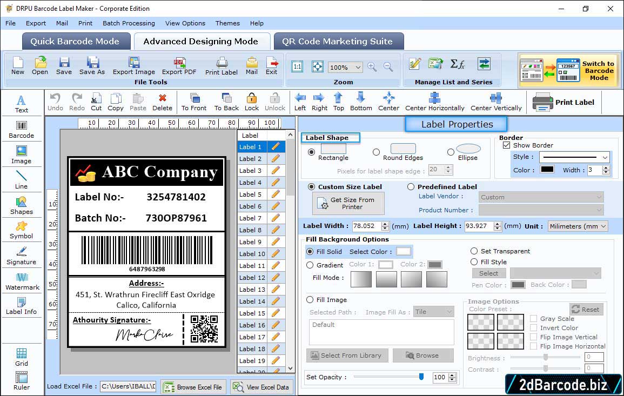Viewport: 624px width, 396px height.
Task: Bring object To Front
Action: tap(194, 102)
